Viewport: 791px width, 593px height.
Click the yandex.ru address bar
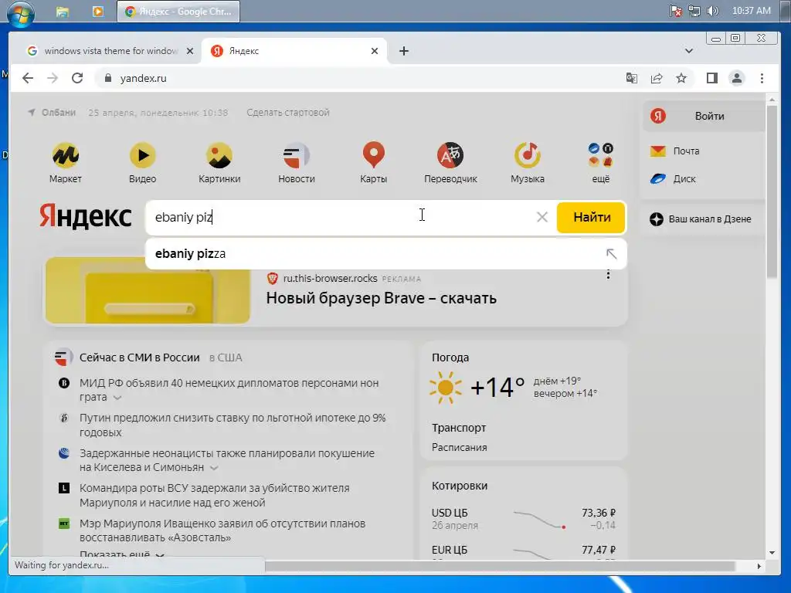click(x=353, y=78)
